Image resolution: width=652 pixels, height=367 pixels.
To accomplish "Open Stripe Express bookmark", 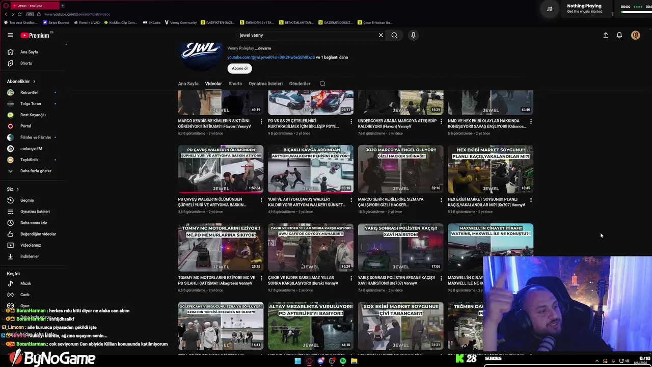I will pyautogui.click(x=57, y=22).
